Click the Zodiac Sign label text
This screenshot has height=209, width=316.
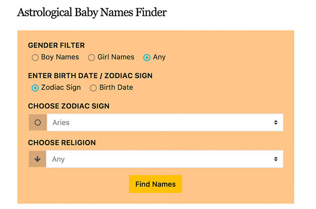61,87
